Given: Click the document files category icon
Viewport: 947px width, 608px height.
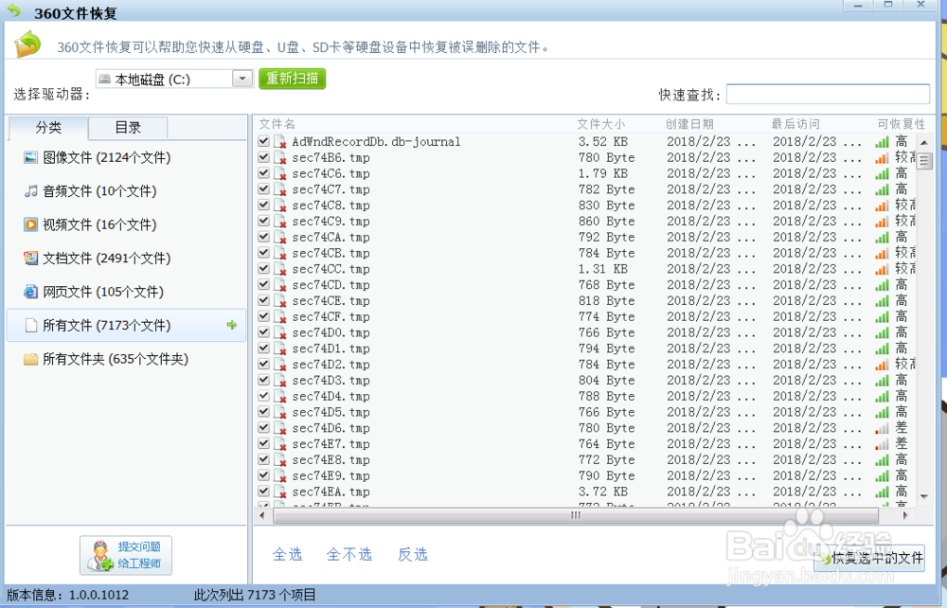Looking at the screenshot, I should (x=31, y=259).
